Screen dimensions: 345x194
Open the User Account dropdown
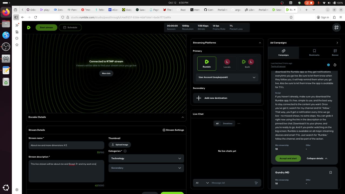pos(227,77)
